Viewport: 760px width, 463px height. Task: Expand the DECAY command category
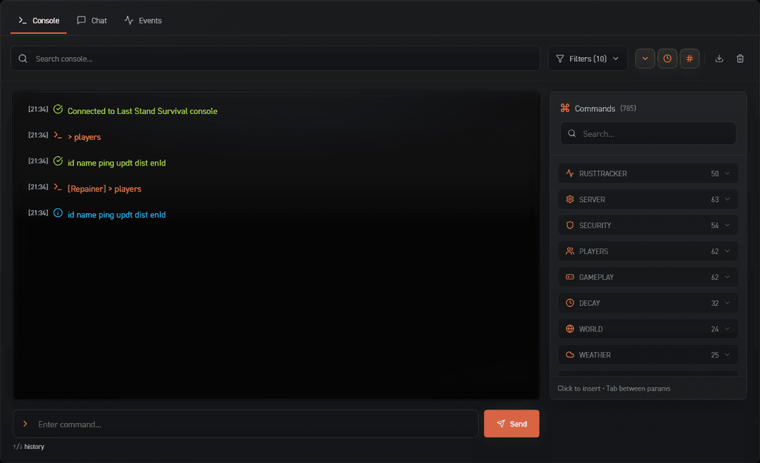tap(648, 303)
